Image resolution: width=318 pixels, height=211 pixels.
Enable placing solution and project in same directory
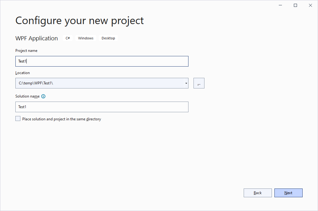pos(18,119)
